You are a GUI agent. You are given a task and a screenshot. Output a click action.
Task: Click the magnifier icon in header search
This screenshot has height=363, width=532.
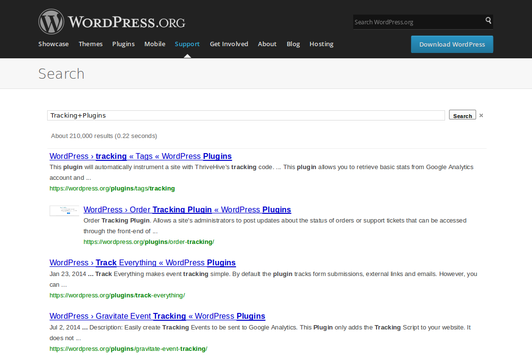pyautogui.click(x=488, y=20)
